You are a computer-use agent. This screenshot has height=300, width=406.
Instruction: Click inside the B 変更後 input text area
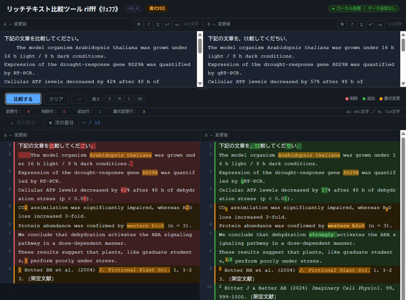point(301,60)
